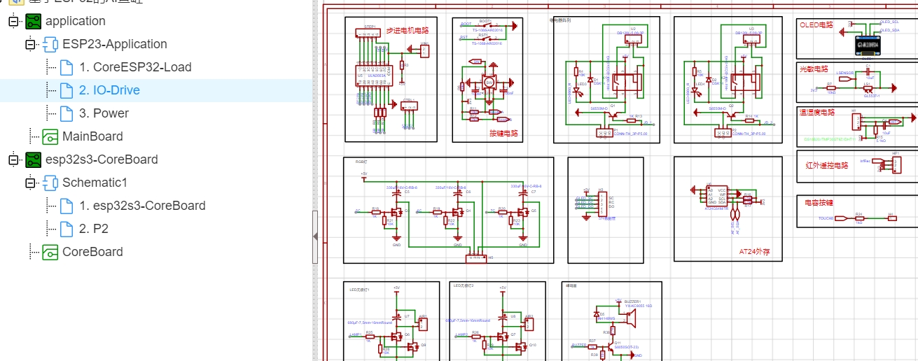Click the ESP23-Application schematic icon

pos(50,44)
